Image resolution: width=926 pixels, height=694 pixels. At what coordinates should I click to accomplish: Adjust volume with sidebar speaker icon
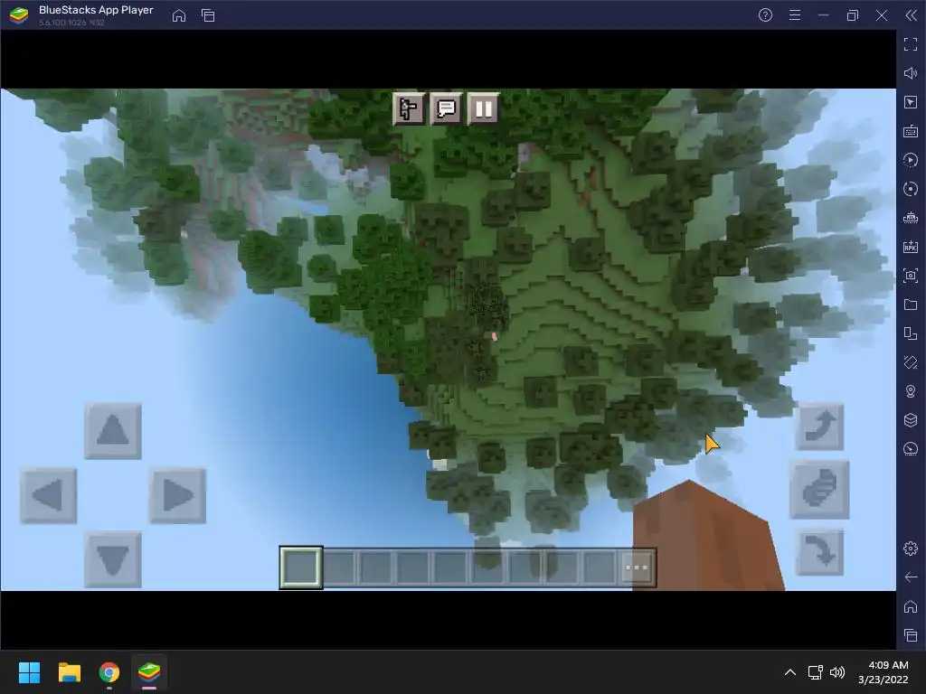click(911, 73)
